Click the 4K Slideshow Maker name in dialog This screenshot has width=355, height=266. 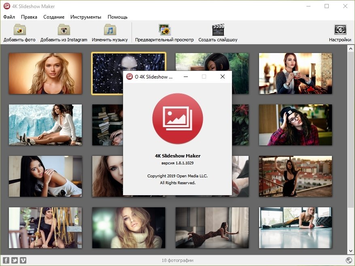point(177,156)
